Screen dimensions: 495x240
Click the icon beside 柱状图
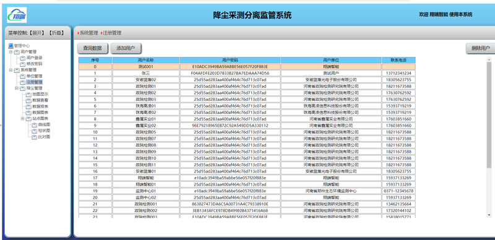[x=35, y=131]
